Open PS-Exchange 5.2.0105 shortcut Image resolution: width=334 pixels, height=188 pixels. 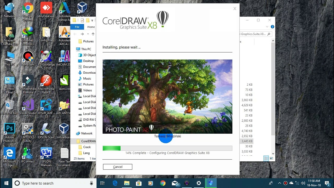46,60
